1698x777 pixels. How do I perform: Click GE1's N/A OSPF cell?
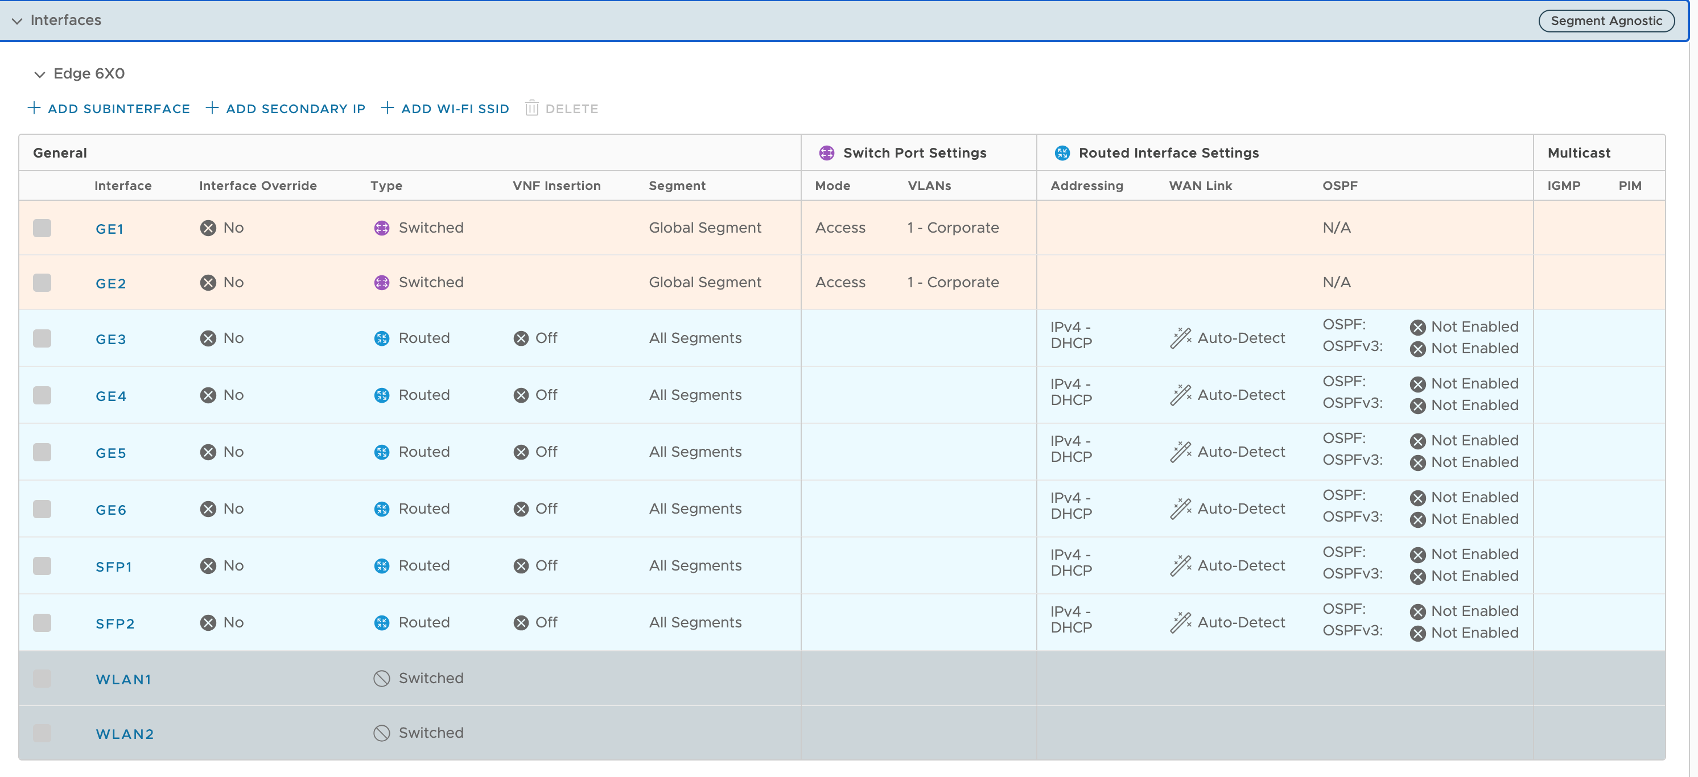point(1336,228)
